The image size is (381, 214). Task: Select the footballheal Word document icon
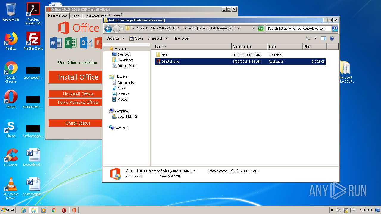pos(33,158)
